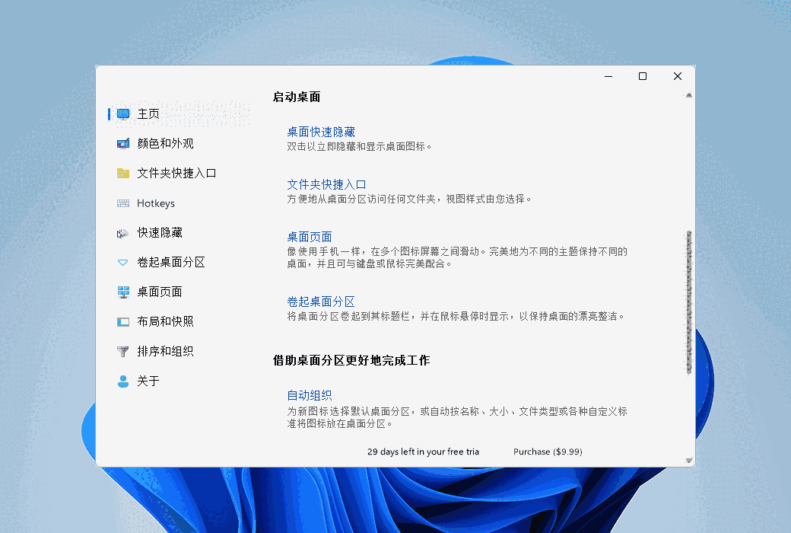The image size is (791, 533).
Task: Click the 29 days left trial text
Action: pyautogui.click(x=423, y=452)
